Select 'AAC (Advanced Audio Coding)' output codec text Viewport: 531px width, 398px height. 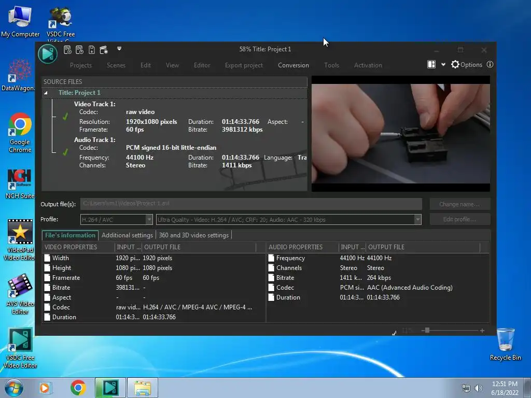[x=410, y=287]
